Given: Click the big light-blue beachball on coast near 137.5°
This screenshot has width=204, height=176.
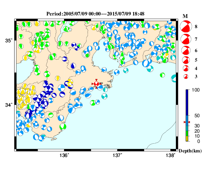Looking at the screenshot, I should (146, 63).
